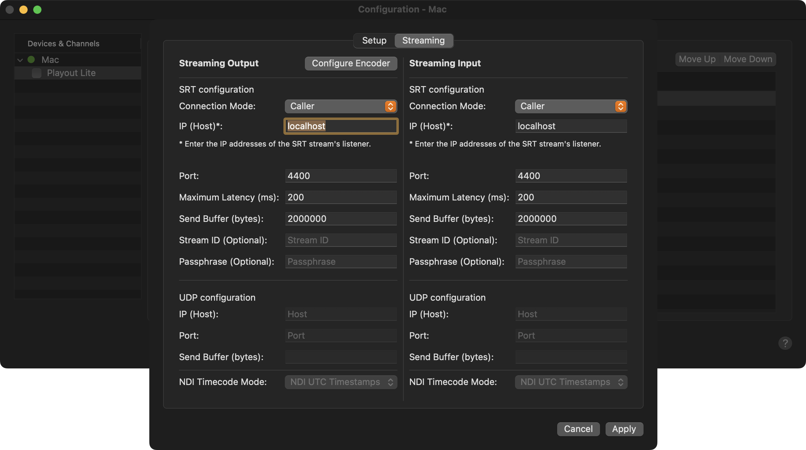Click Streaming Input UDP Send Buffer field

571,357
